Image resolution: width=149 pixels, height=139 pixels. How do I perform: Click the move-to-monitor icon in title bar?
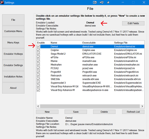coord(102,2)
